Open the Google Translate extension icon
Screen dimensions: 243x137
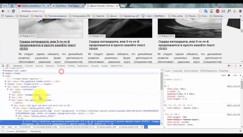tap(206, 11)
